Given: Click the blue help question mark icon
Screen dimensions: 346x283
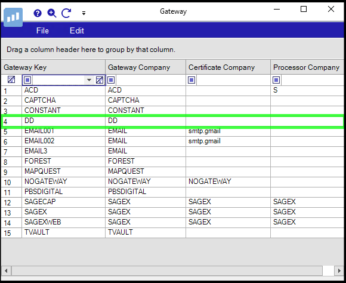Looking at the screenshot, I should [38, 13].
